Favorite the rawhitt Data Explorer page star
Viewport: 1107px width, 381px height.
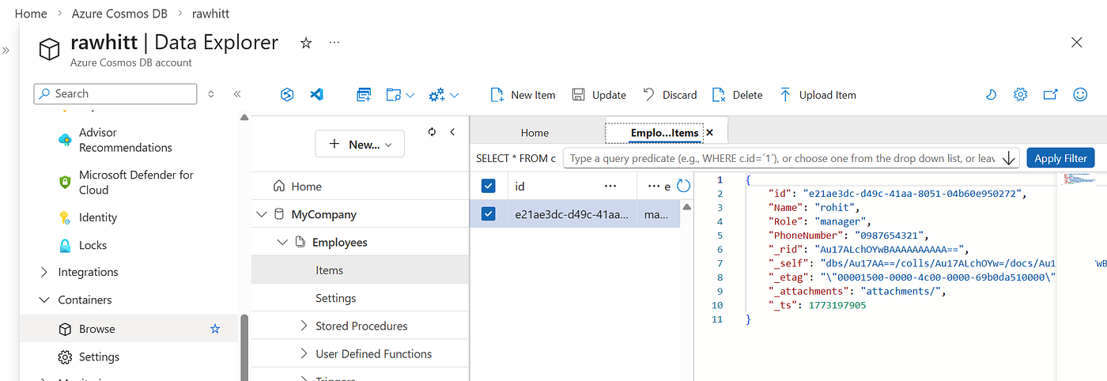tap(306, 43)
